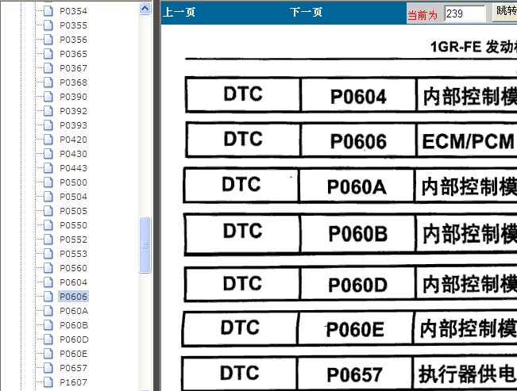Click the page icon beside P0390
The height and width of the screenshot is (391, 517).
click(48, 97)
